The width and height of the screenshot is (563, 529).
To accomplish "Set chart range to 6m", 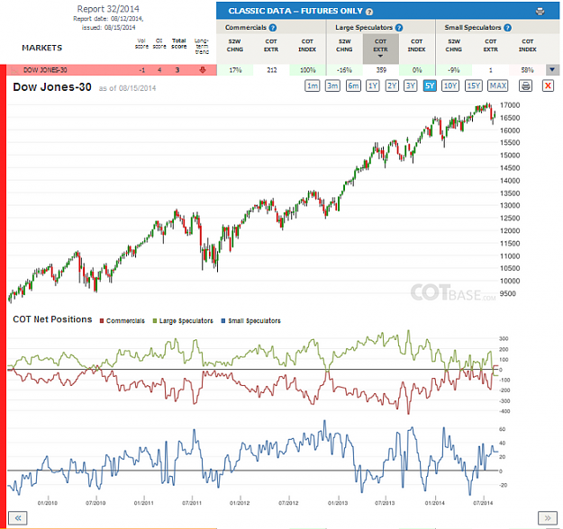I will (x=353, y=85).
